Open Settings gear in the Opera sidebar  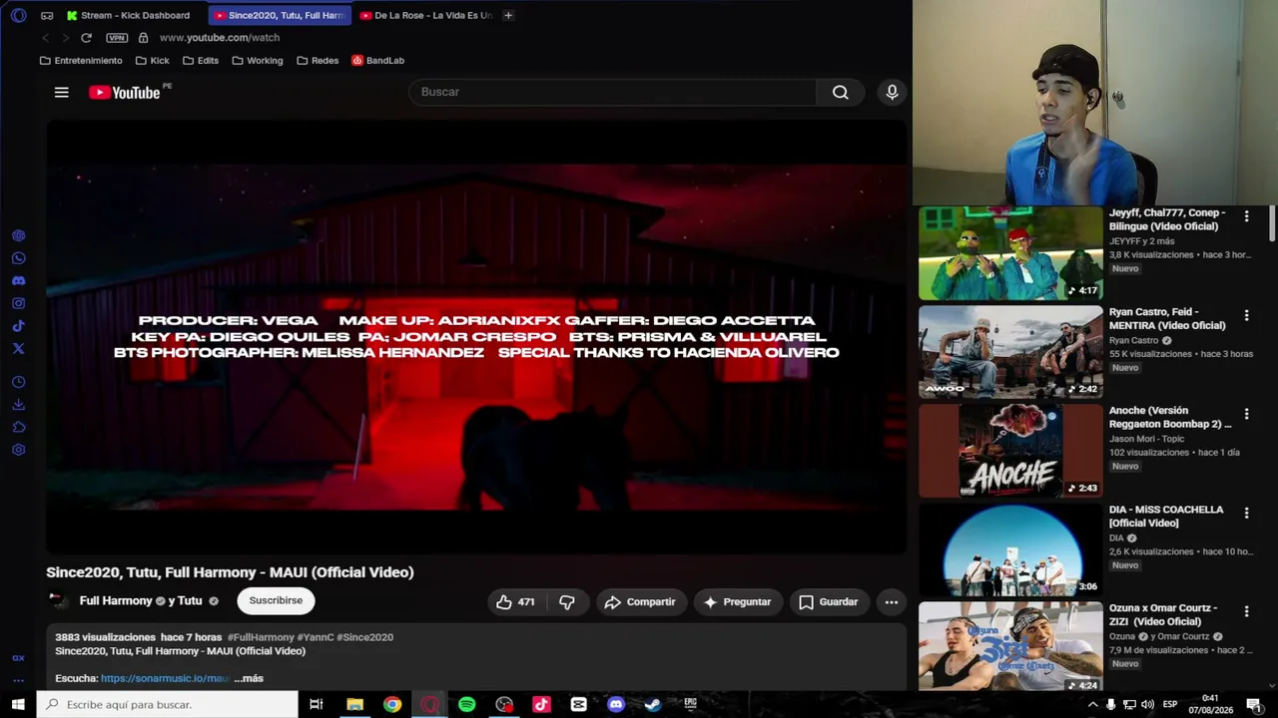coord(18,450)
